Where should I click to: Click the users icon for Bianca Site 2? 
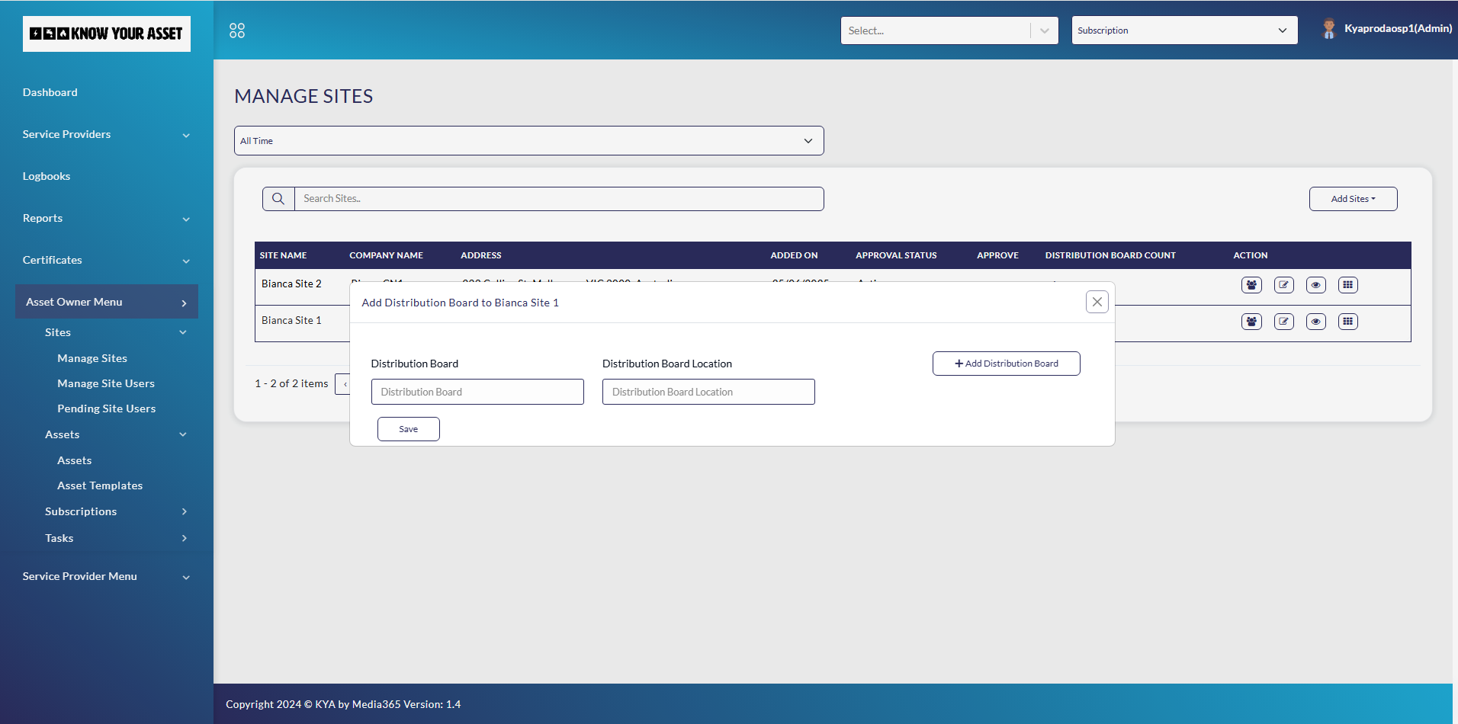[1251, 285]
